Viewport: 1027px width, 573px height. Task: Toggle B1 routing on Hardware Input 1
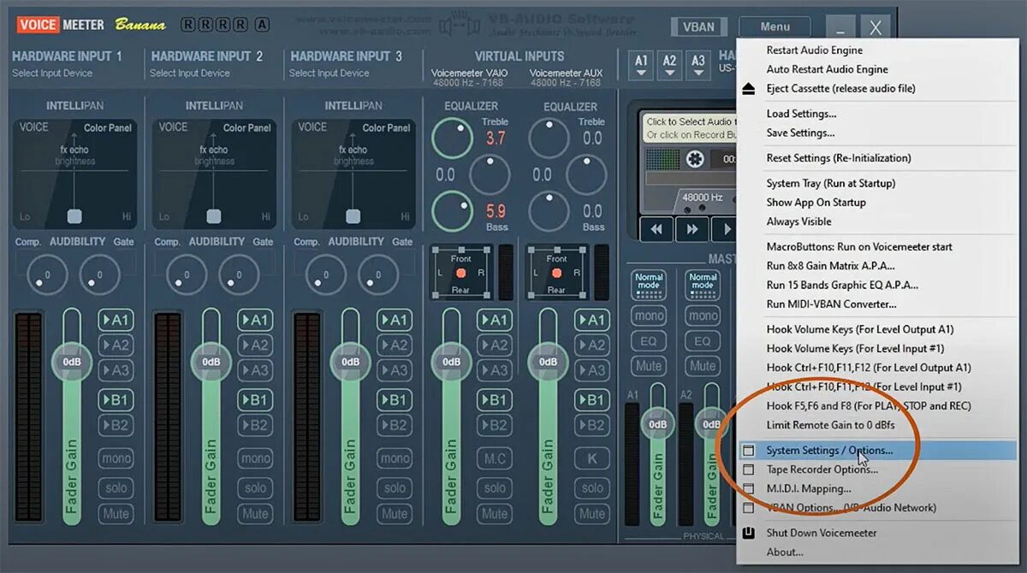point(116,399)
